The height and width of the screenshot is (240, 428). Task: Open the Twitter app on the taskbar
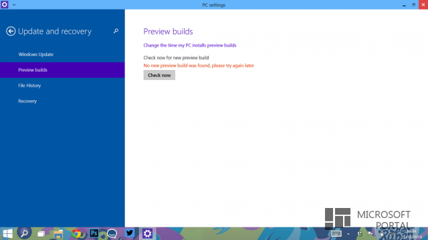point(130,233)
